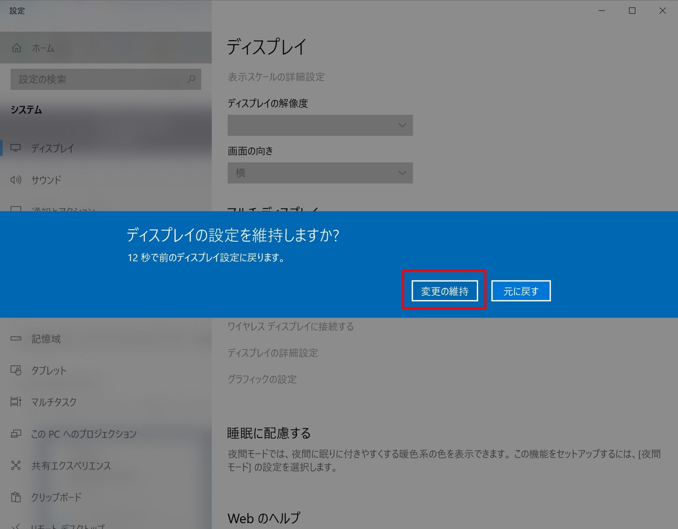Select サウンド in the sidebar

[46, 180]
